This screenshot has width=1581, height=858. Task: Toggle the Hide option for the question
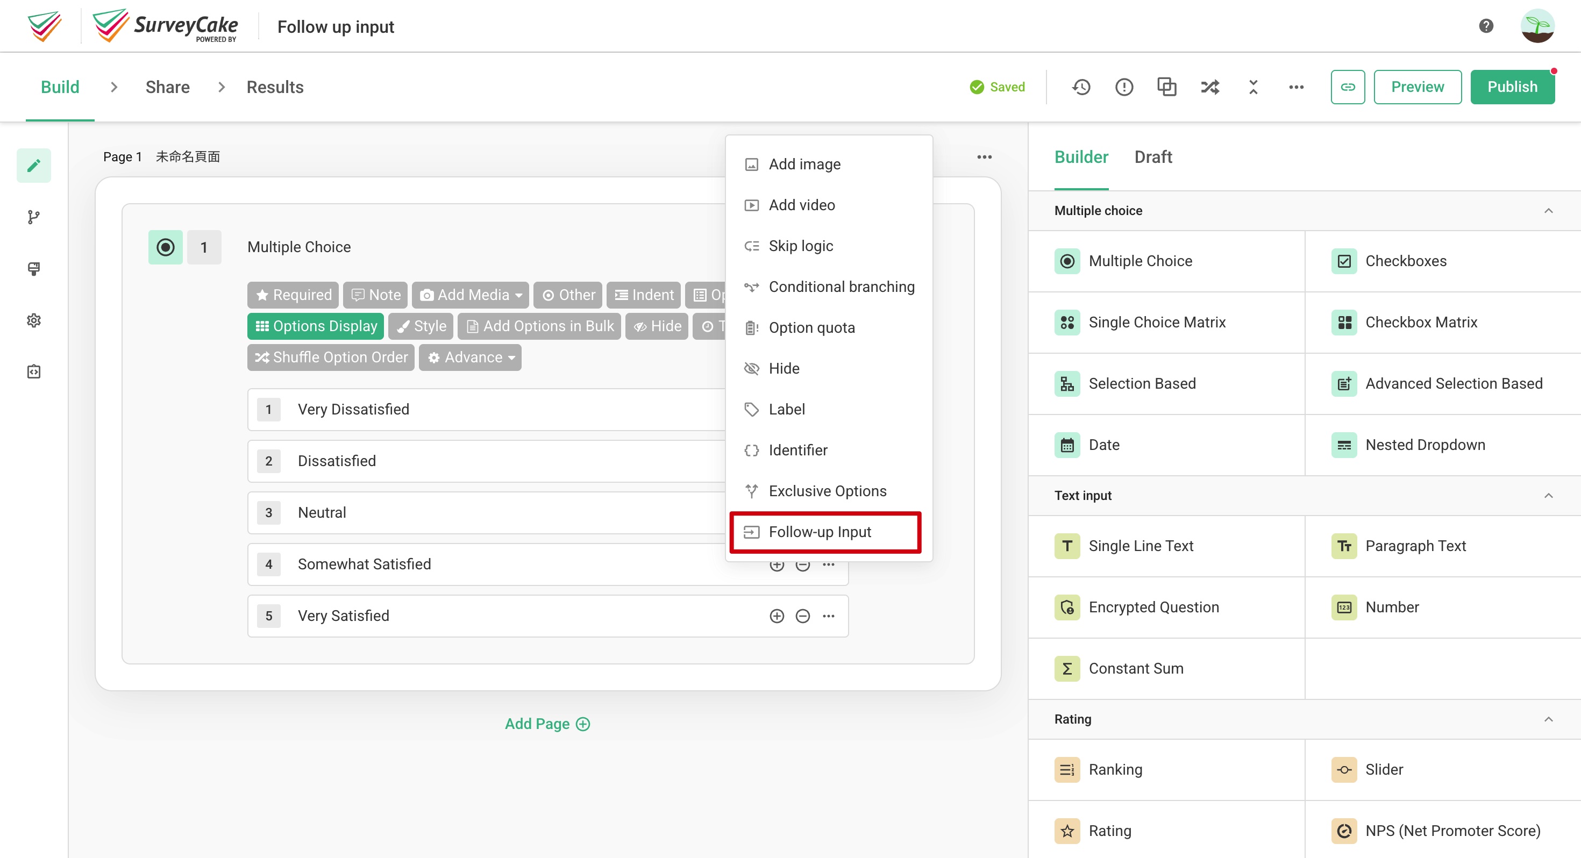[656, 326]
